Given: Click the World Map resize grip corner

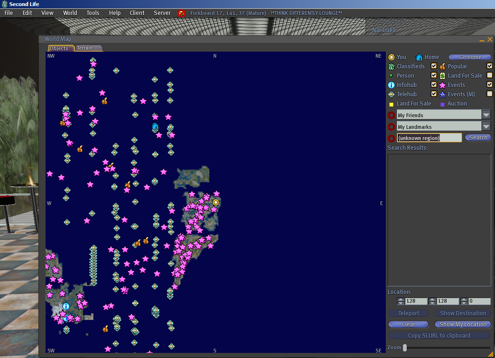Looking at the screenshot, I should 491,354.
